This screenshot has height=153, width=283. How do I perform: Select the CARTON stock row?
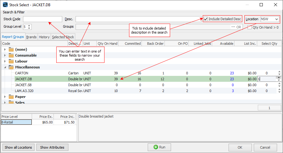click(x=142, y=73)
